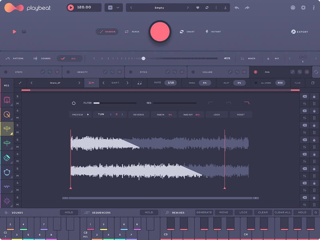Click the Steps randomize dice icon

(x=43, y=72)
